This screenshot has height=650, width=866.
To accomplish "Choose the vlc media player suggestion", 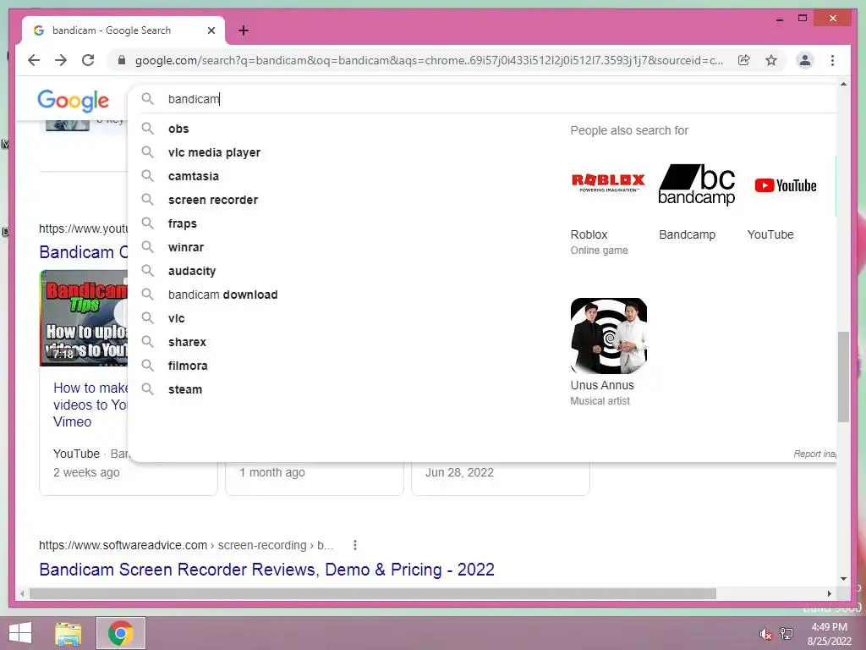I will pyautogui.click(x=214, y=152).
